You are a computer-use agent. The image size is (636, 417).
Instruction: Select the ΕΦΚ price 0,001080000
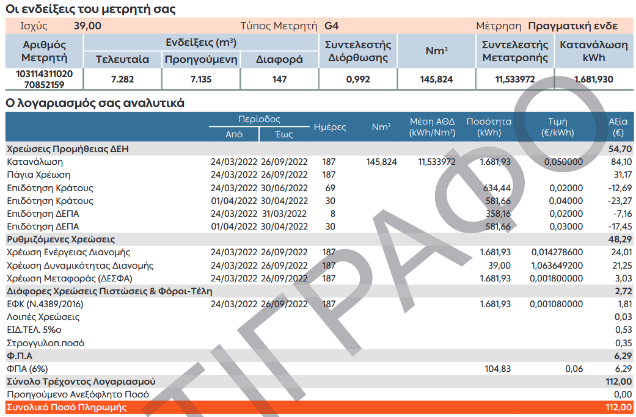[x=557, y=304]
